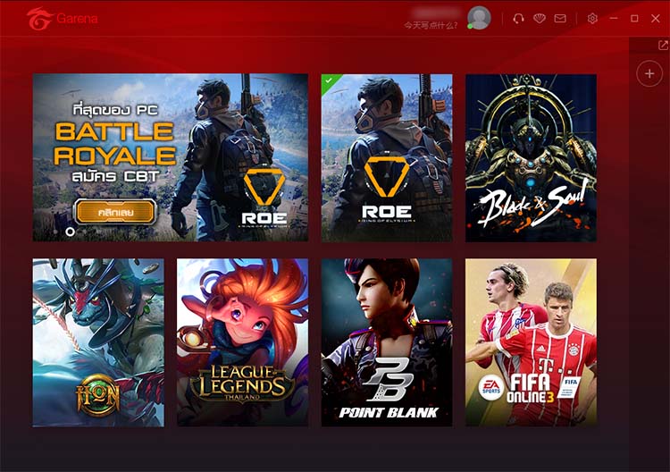Open the HoN game tile

[98, 342]
